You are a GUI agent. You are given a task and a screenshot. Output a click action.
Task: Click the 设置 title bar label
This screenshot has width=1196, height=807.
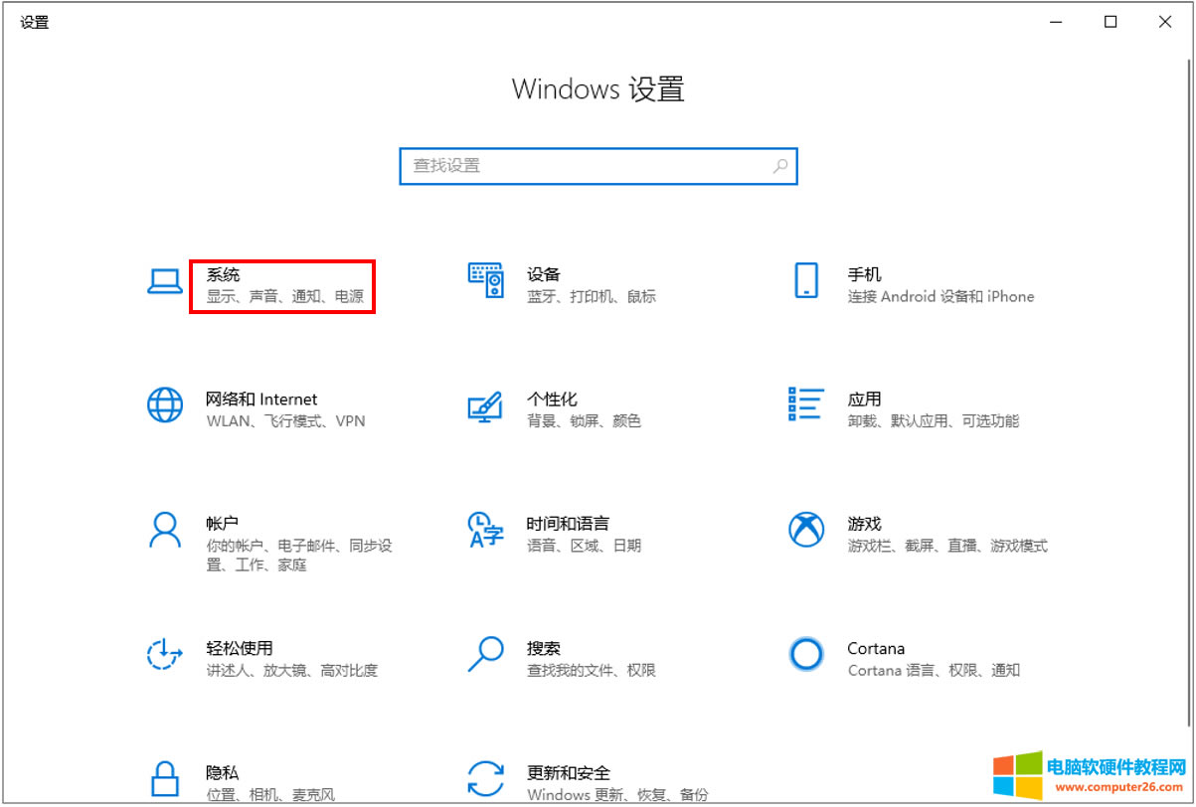[34, 22]
